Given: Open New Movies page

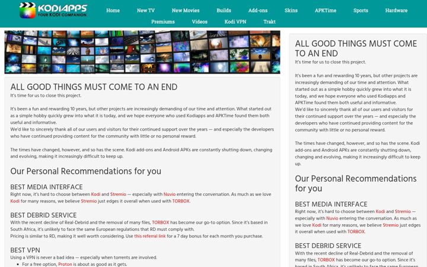Looking at the screenshot, I should (186, 11).
